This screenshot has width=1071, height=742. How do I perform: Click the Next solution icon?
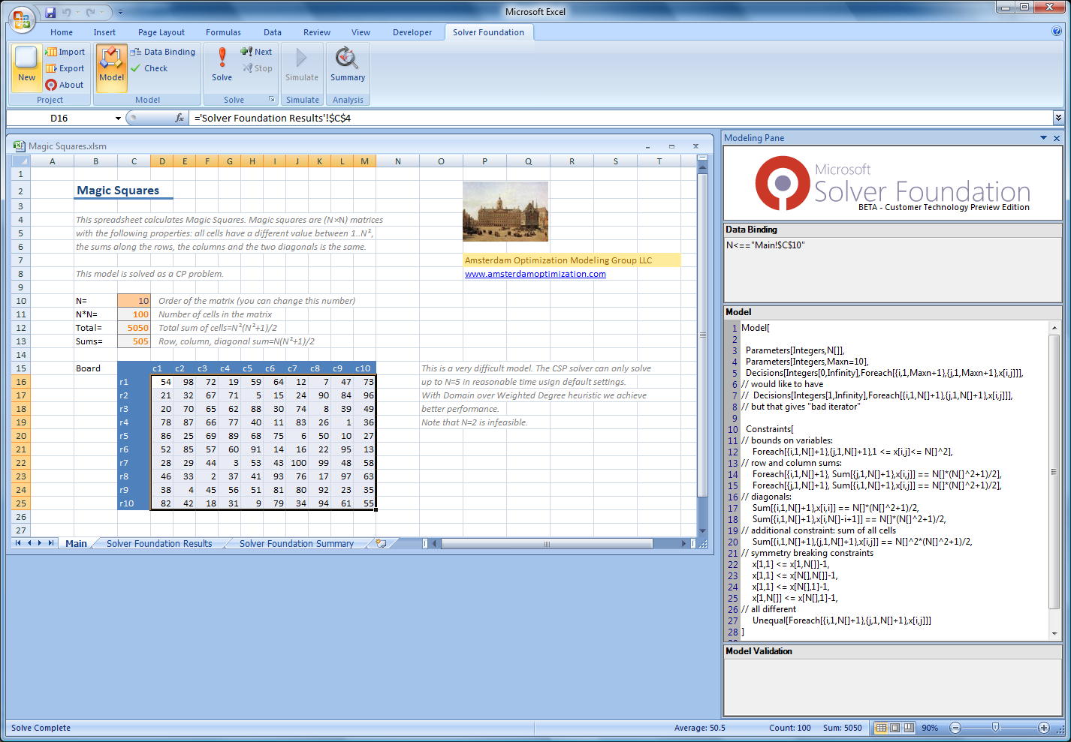click(246, 52)
